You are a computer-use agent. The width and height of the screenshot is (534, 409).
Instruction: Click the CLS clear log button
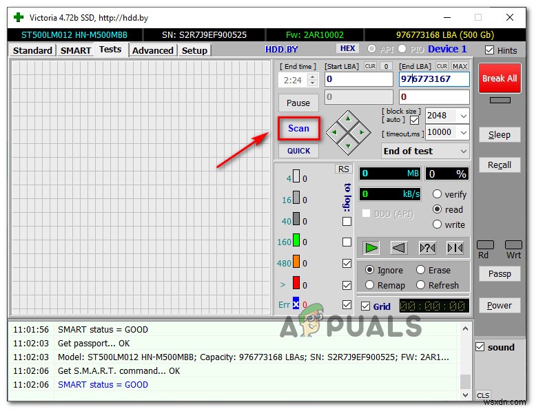pyautogui.click(x=483, y=395)
